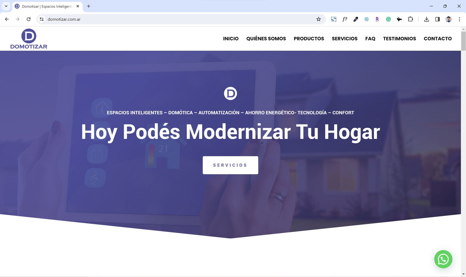Image resolution: width=466 pixels, height=277 pixels.
Task: View site information in address bar
Action: tap(42, 19)
